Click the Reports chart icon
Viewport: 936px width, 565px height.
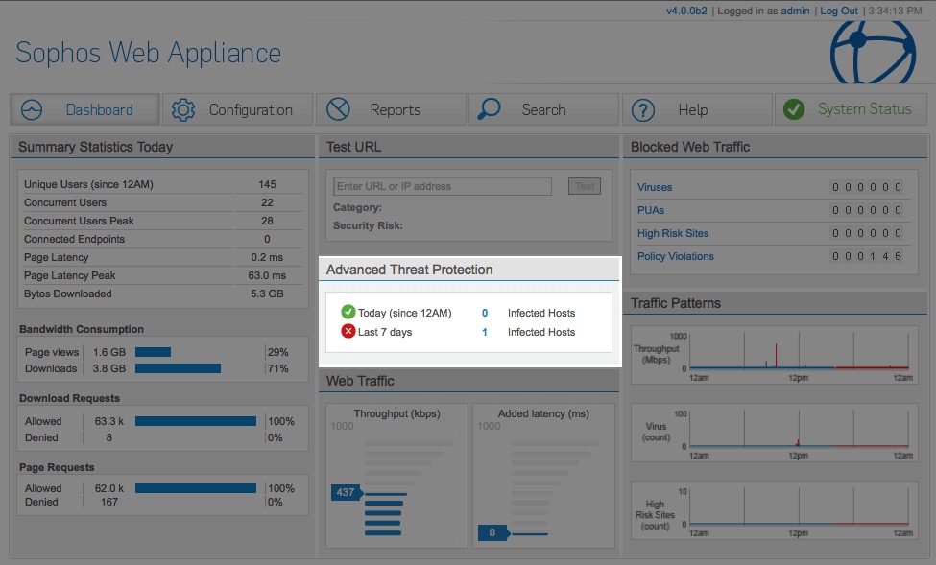click(x=338, y=109)
